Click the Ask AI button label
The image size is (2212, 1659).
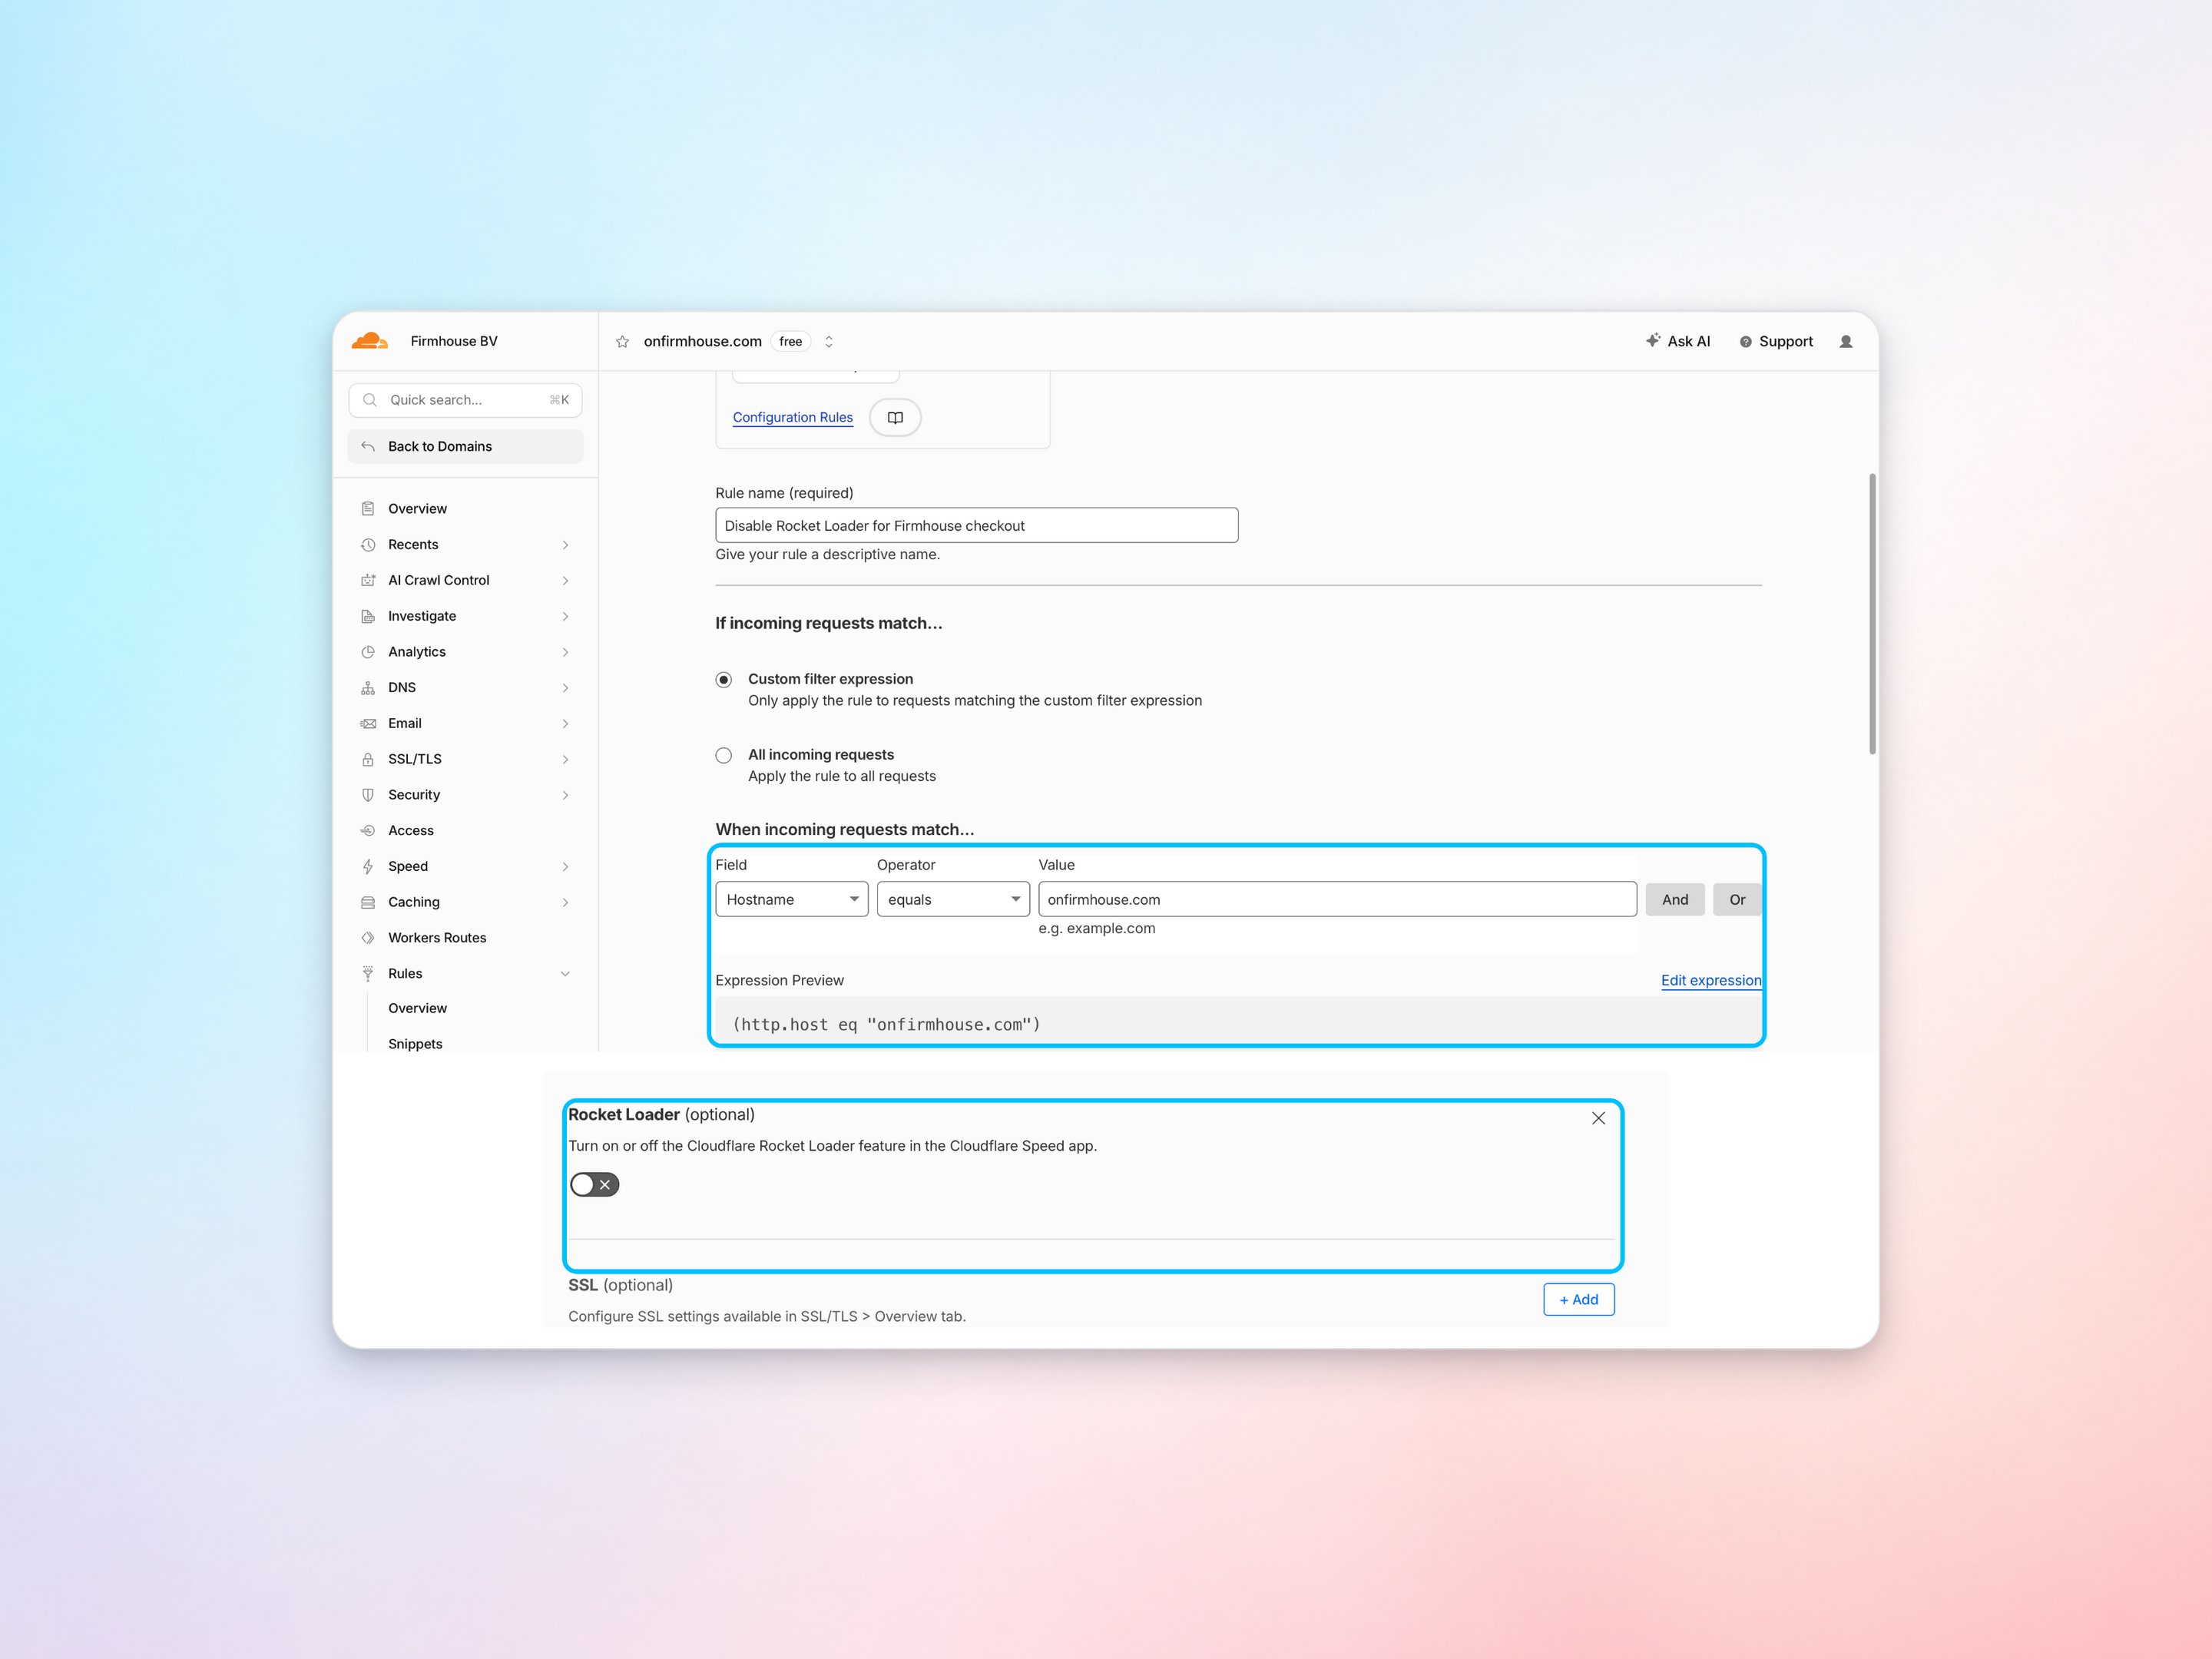pyautogui.click(x=1689, y=342)
